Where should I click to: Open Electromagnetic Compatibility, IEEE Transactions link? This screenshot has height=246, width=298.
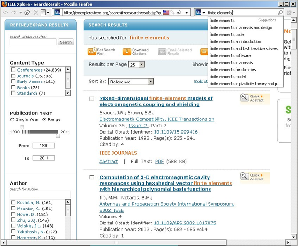(157, 119)
